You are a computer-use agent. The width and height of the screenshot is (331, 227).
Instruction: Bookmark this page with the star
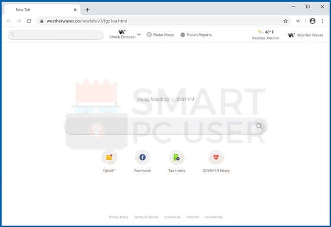(285, 21)
